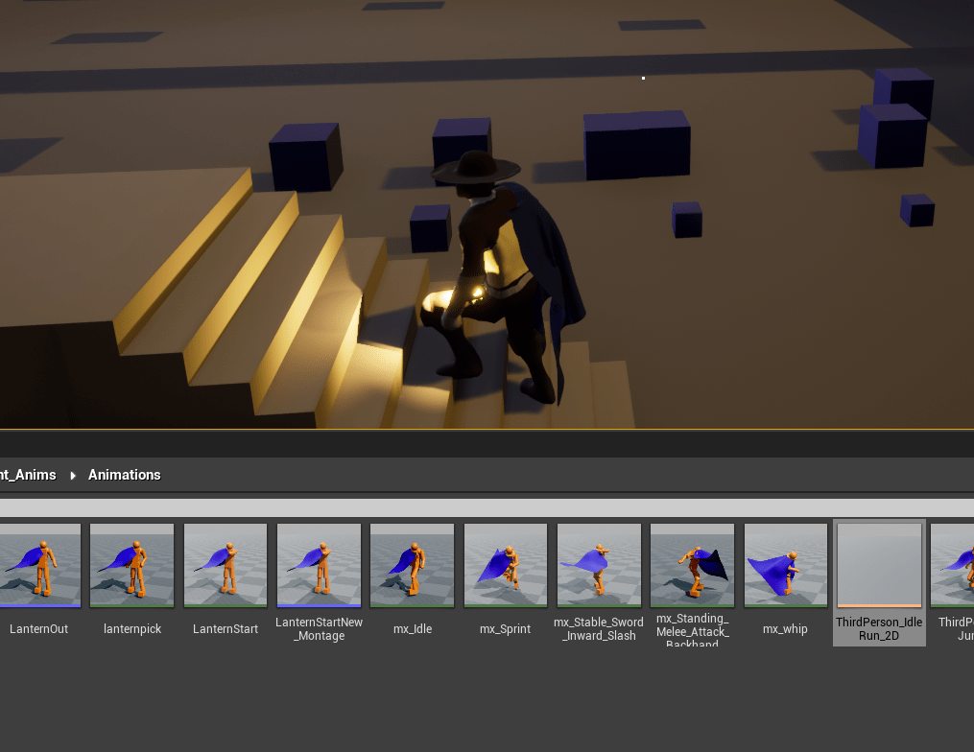The height and width of the screenshot is (752, 974).
Task: Select the LanternStart animation asset
Action: pyautogui.click(x=226, y=566)
